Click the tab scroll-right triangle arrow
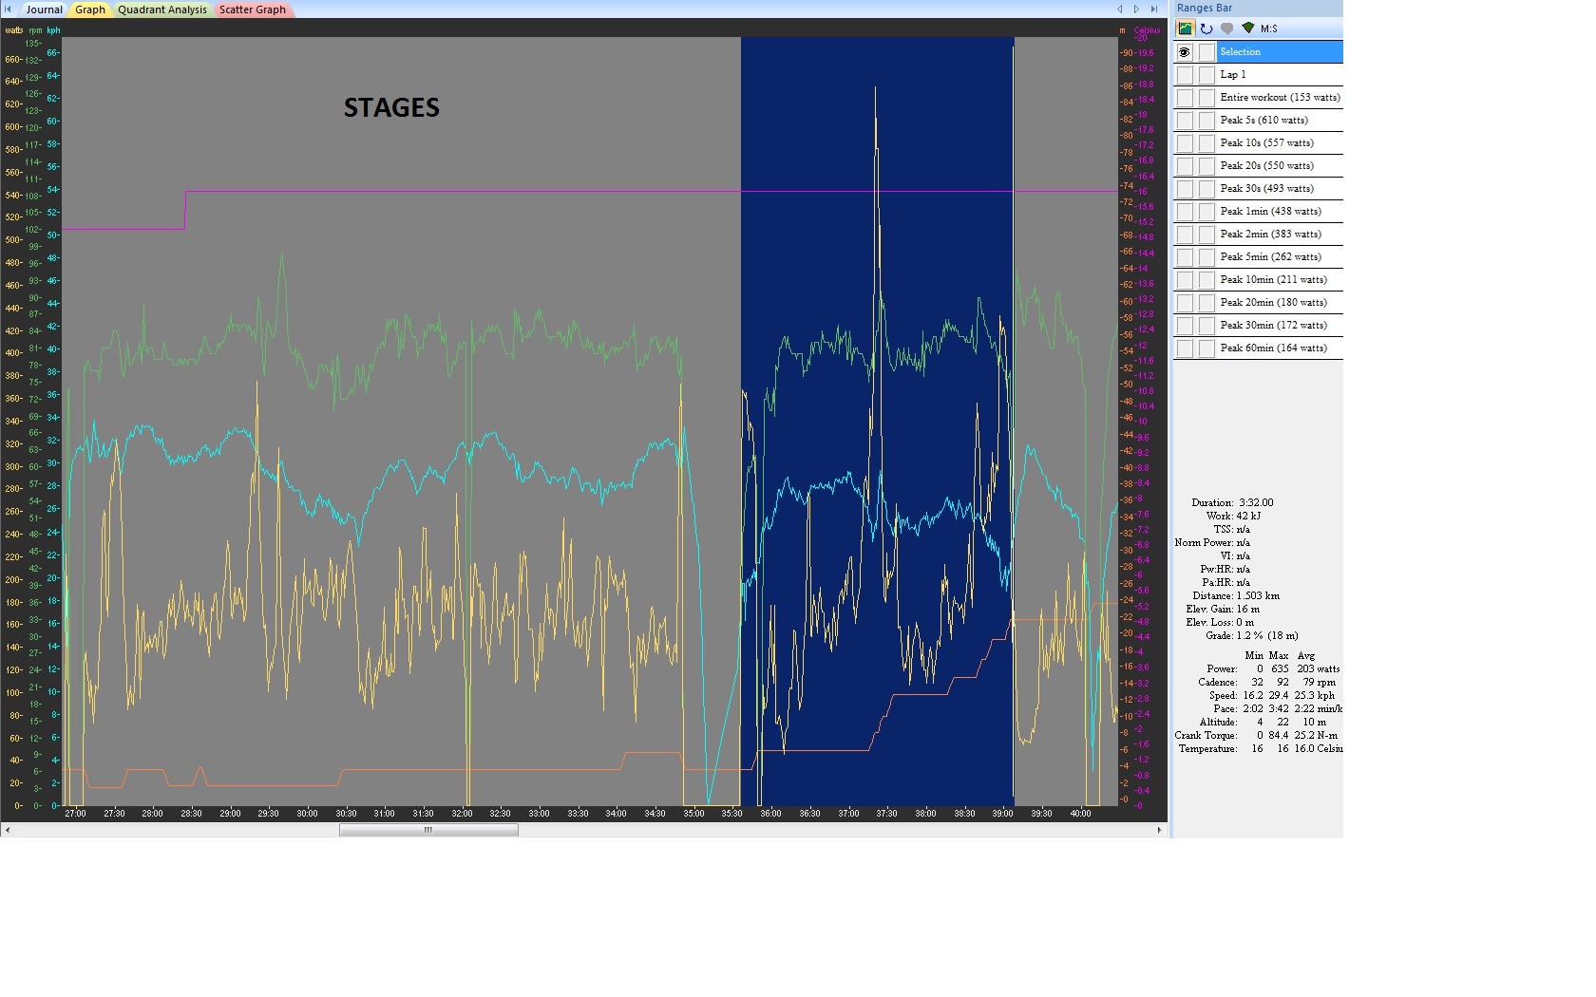The width and height of the screenshot is (1596, 997). (x=1136, y=9)
